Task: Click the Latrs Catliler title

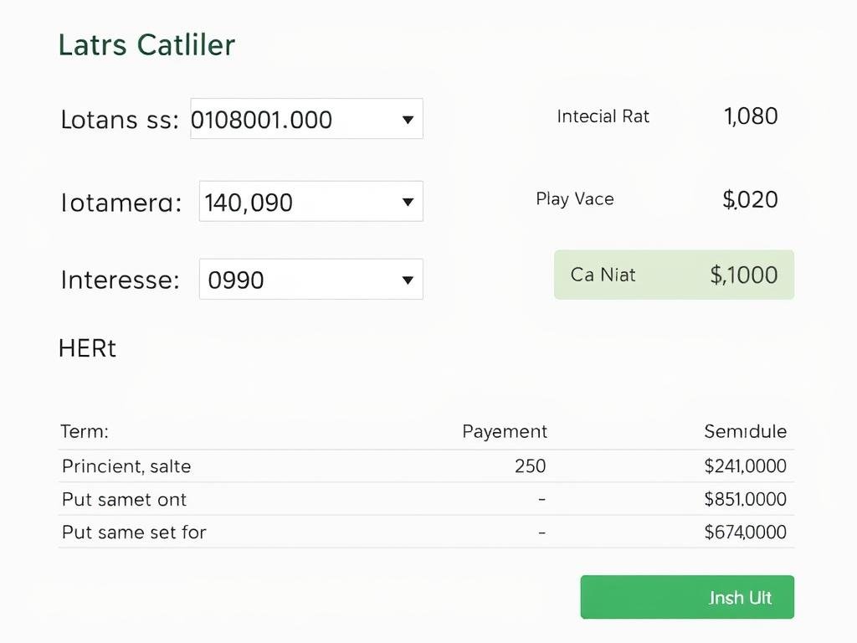Action: click(146, 44)
